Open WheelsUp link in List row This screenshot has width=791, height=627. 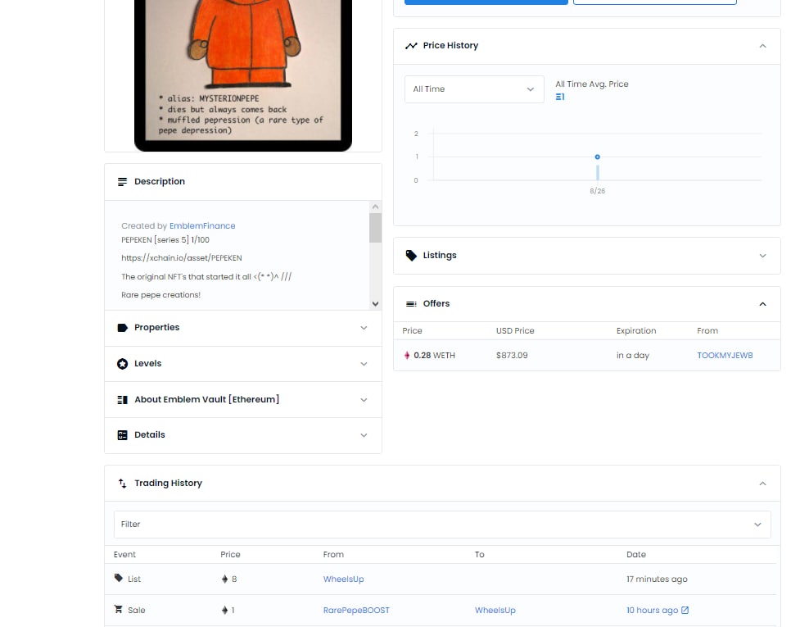point(344,579)
